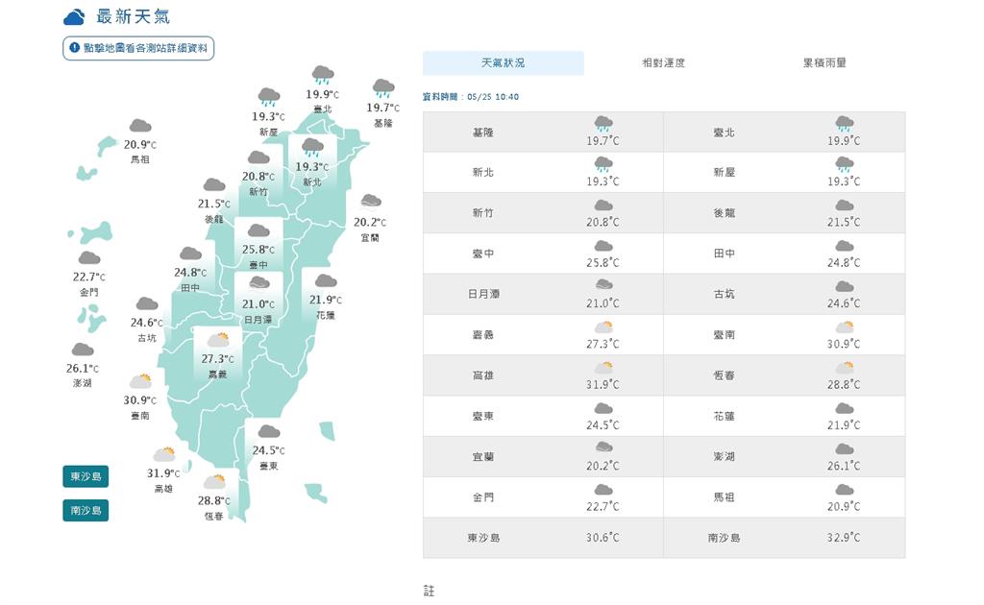Switch to the 相對溼度 tab

[x=663, y=63]
